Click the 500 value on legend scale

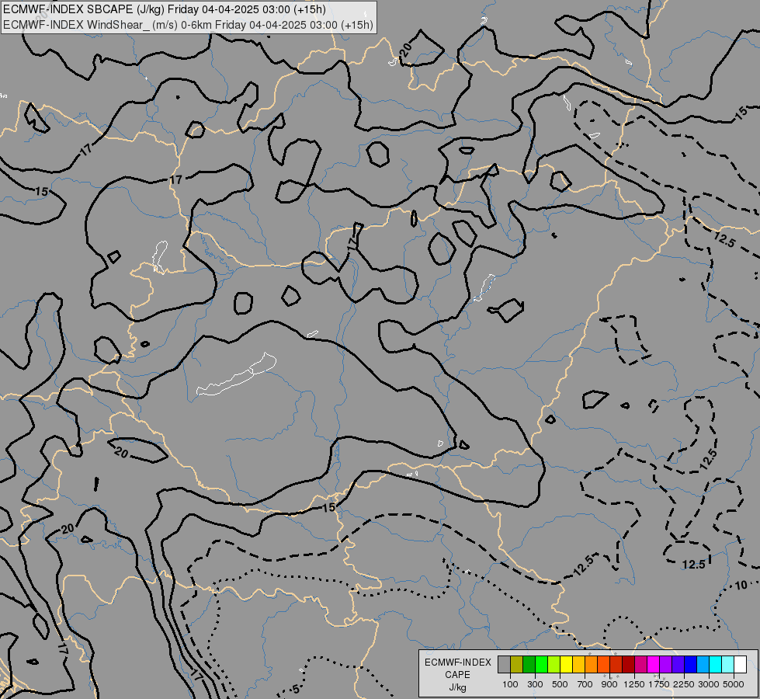pos(560,684)
